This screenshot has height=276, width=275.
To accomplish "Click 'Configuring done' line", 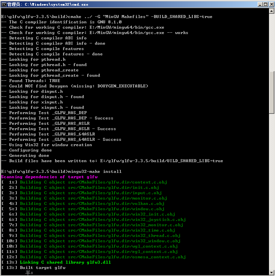I will click(x=26, y=150).
